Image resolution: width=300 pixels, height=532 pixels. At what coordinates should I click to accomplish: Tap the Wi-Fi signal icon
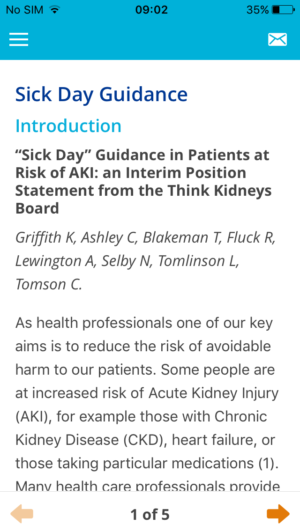coord(55,10)
